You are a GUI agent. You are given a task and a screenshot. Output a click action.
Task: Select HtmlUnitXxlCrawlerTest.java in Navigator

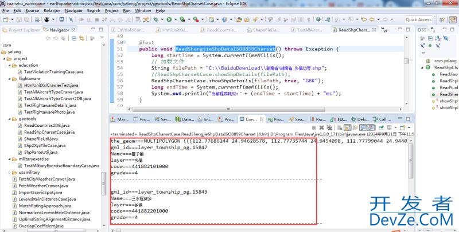tap(51, 85)
